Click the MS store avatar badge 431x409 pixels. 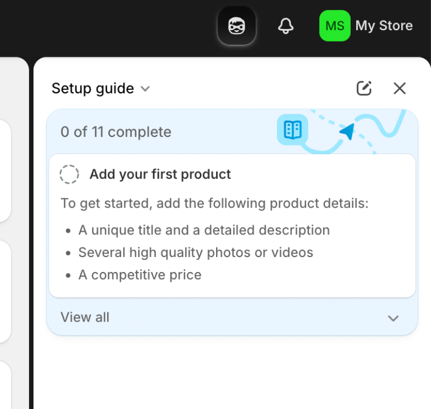[x=334, y=25]
